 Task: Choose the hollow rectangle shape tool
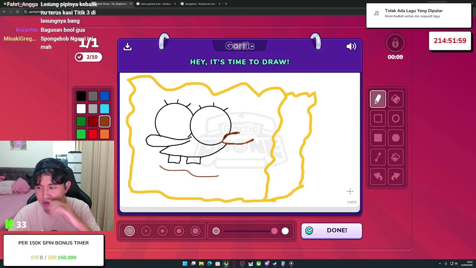tap(378, 119)
